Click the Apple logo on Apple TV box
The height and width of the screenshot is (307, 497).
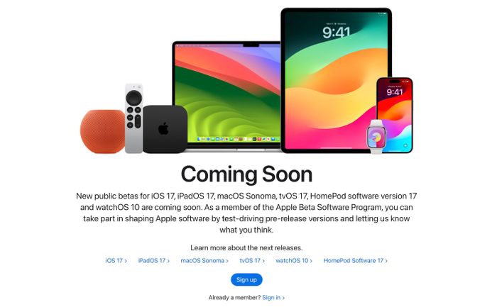[x=163, y=129]
